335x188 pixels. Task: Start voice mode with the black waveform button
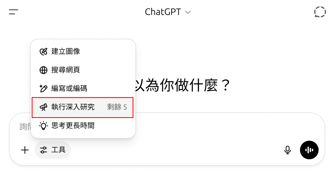click(x=309, y=150)
